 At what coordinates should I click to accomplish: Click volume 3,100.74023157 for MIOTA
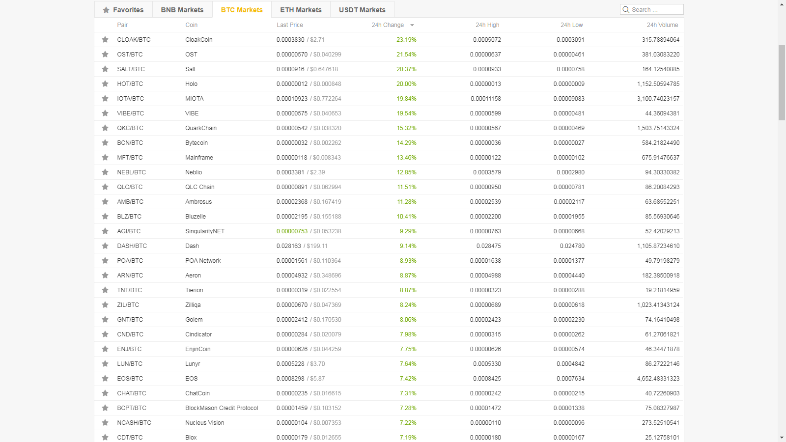coord(658,99)
